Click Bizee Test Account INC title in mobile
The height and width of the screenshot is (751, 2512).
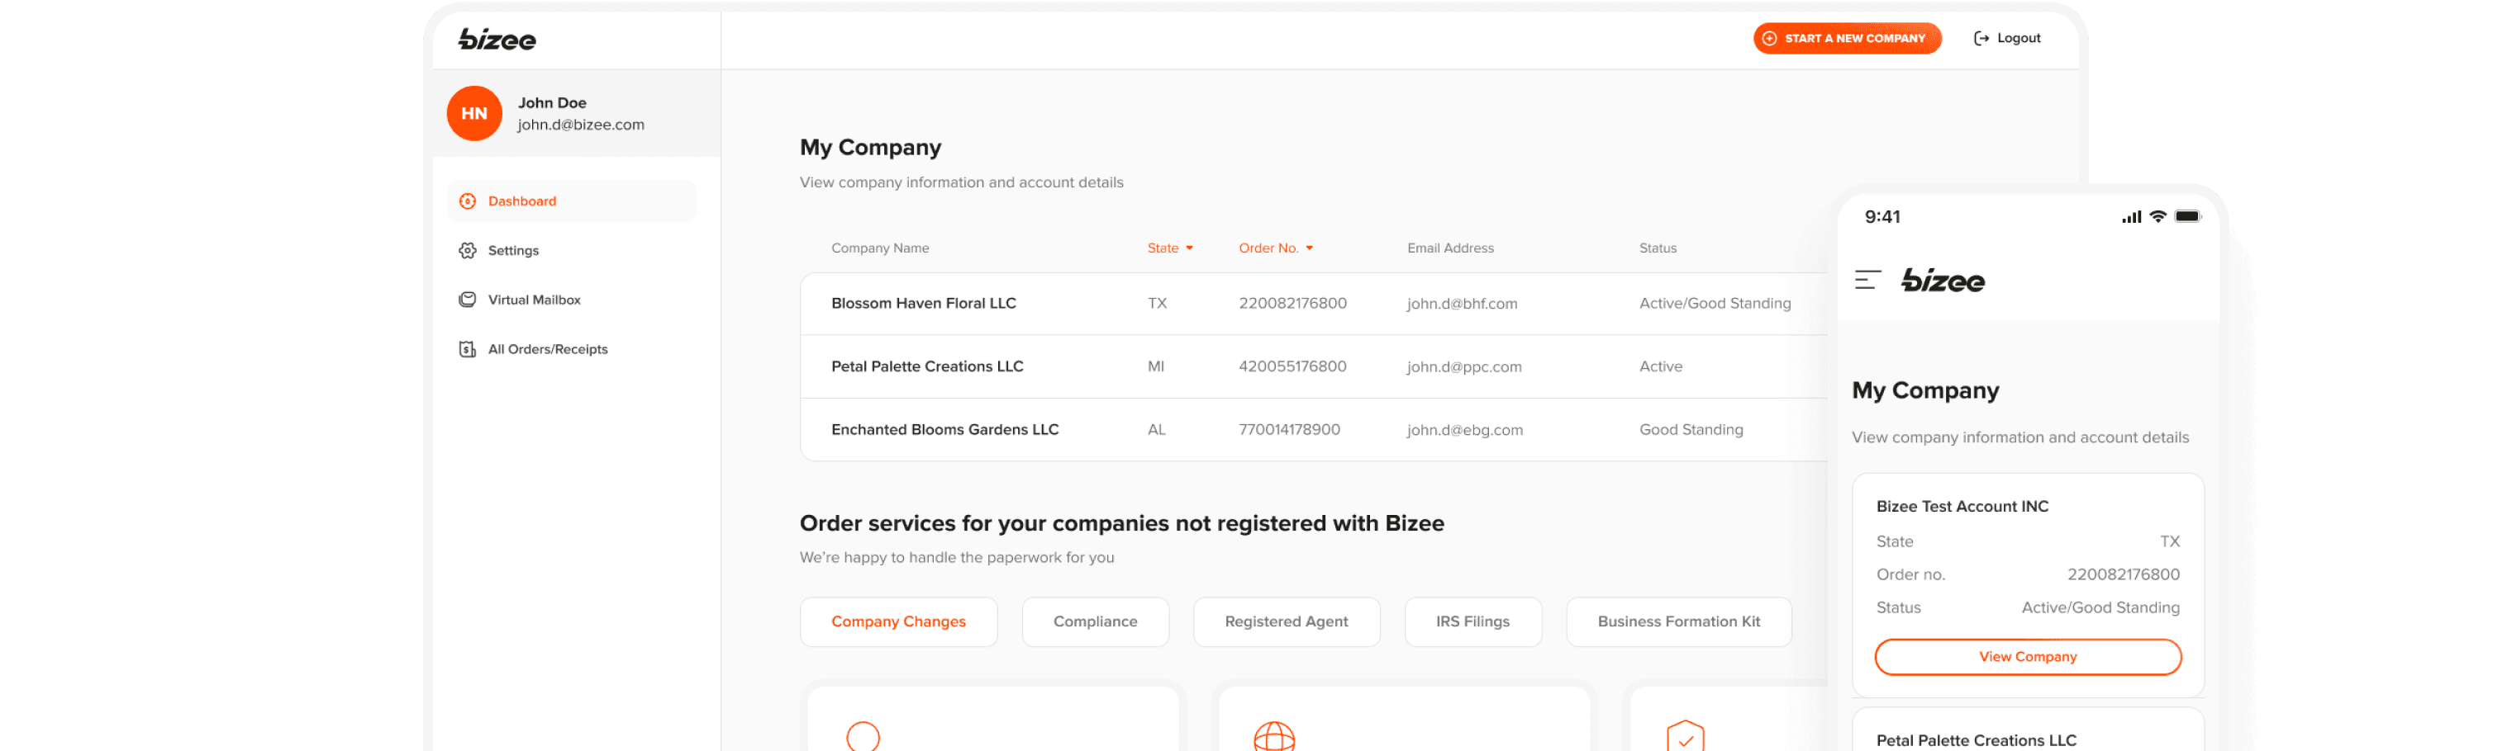point(1962,507)
